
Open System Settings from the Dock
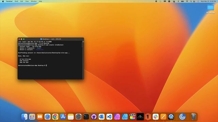click(x=78, y=117)
